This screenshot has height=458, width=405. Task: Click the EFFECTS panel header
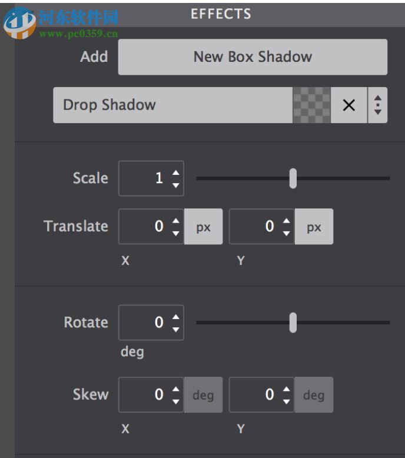[x=221, y=14]
